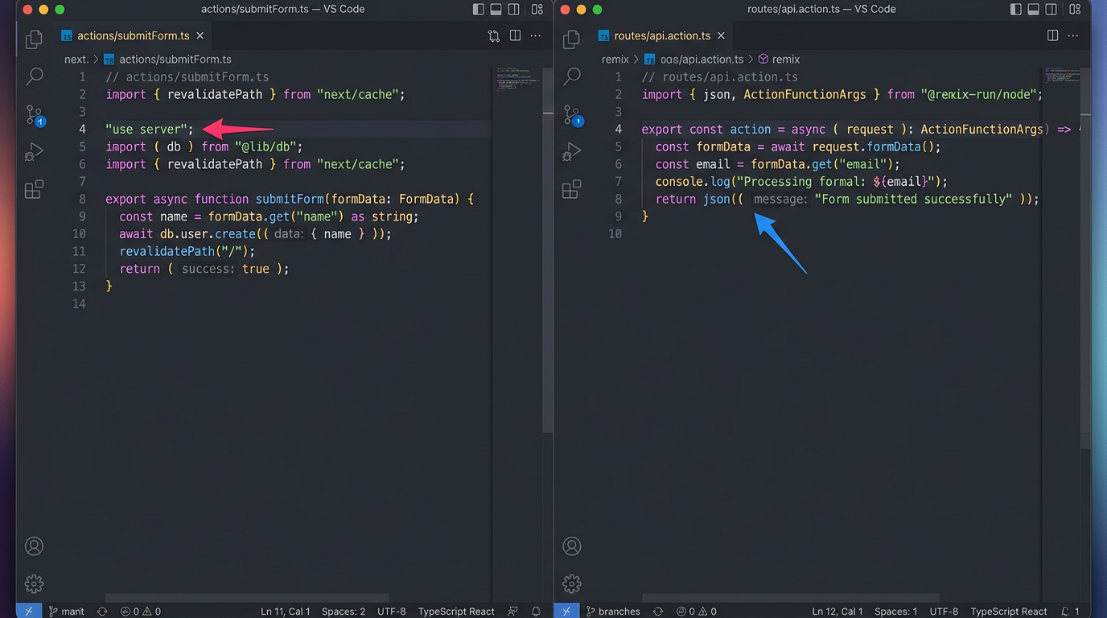Toggle bottom panel in submitForm.ts window
Viewport: 1107px width, 618px height.
(x=496, y=10)
